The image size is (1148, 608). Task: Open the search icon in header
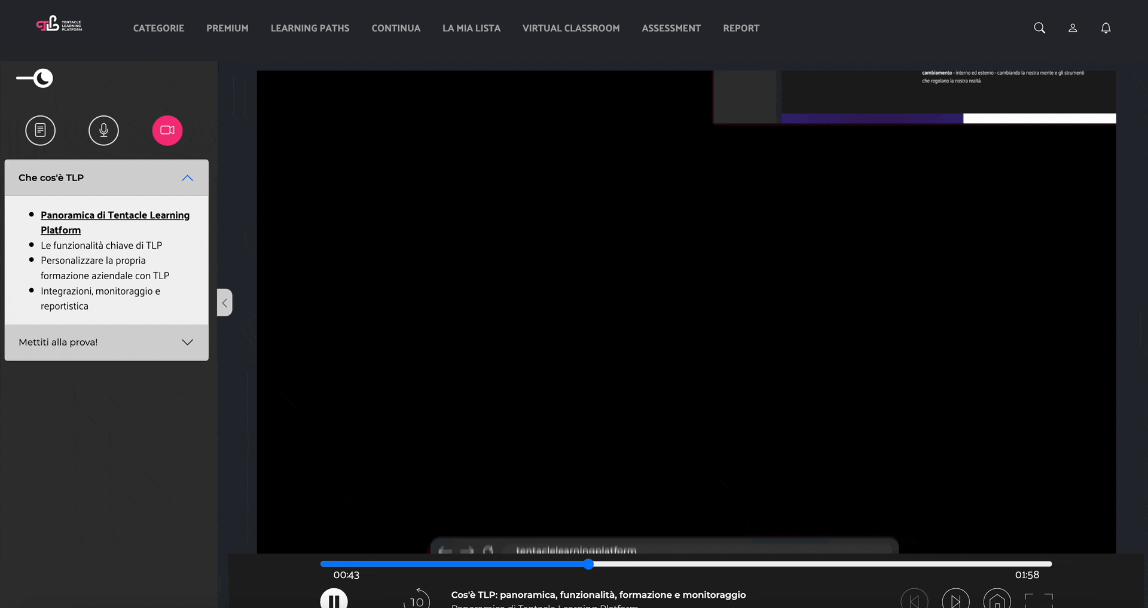[1039, 28]
